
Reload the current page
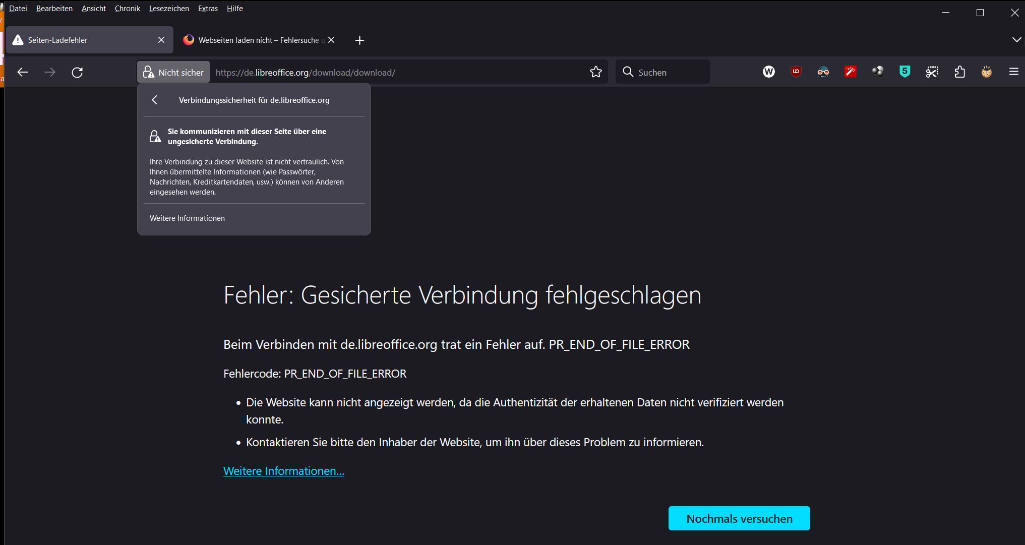[77, 72]
